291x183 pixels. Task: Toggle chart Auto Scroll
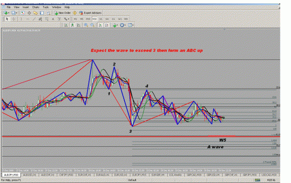point(101,25)
